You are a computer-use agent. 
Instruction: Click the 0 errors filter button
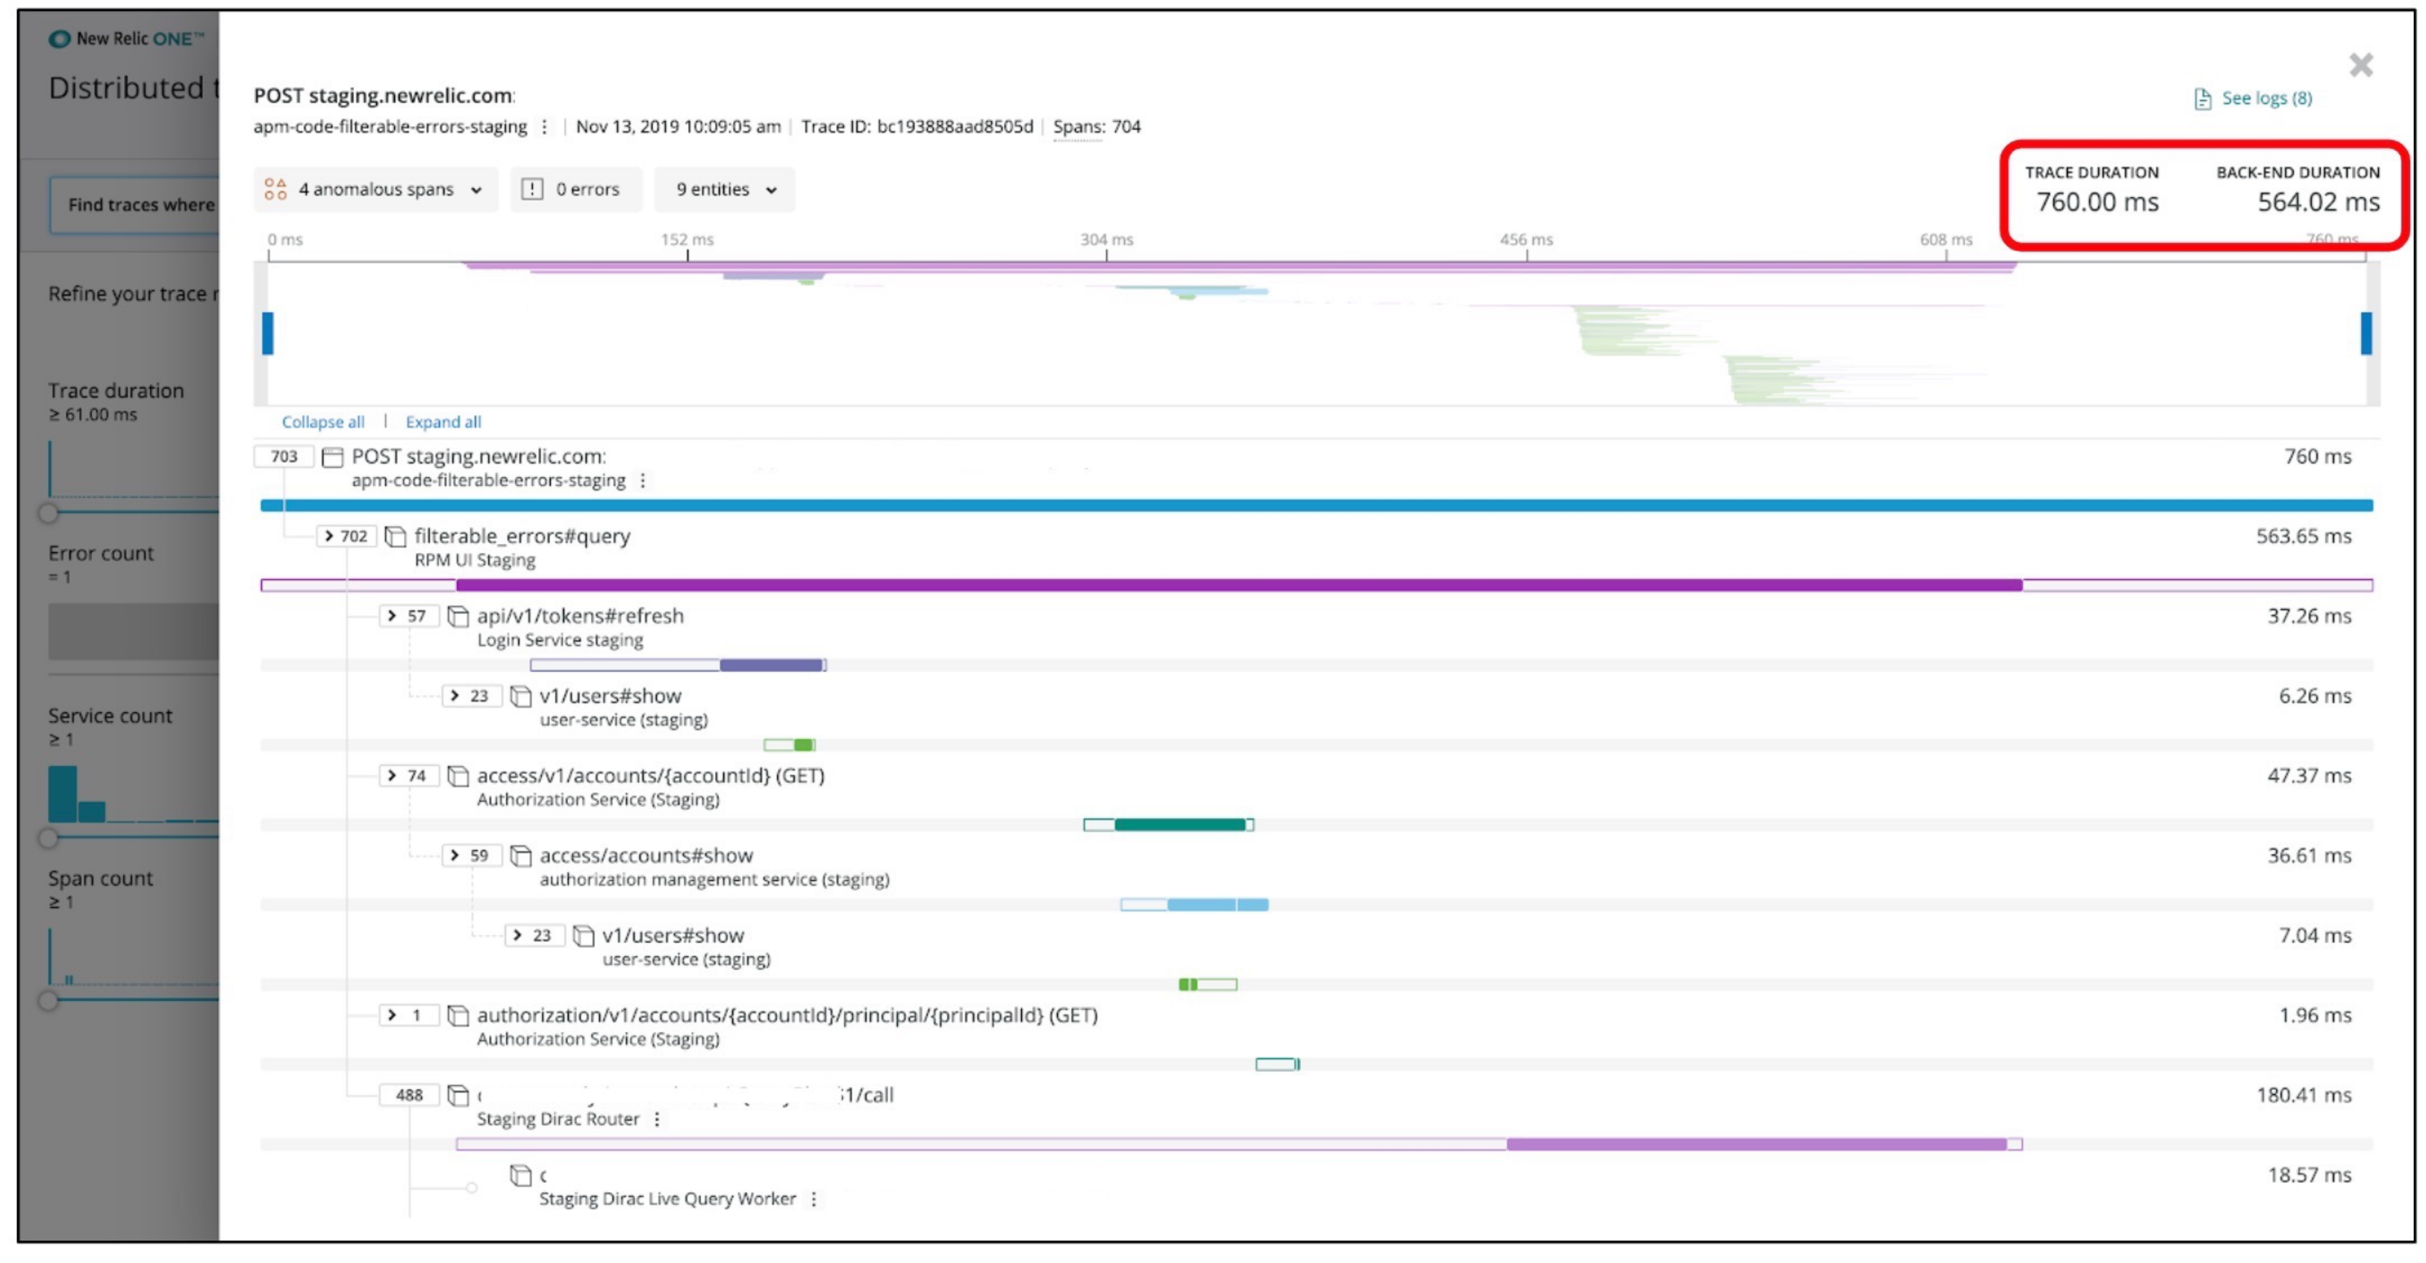576,190
